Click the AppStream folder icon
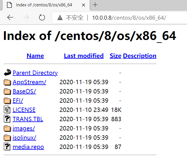 (7, 82)
